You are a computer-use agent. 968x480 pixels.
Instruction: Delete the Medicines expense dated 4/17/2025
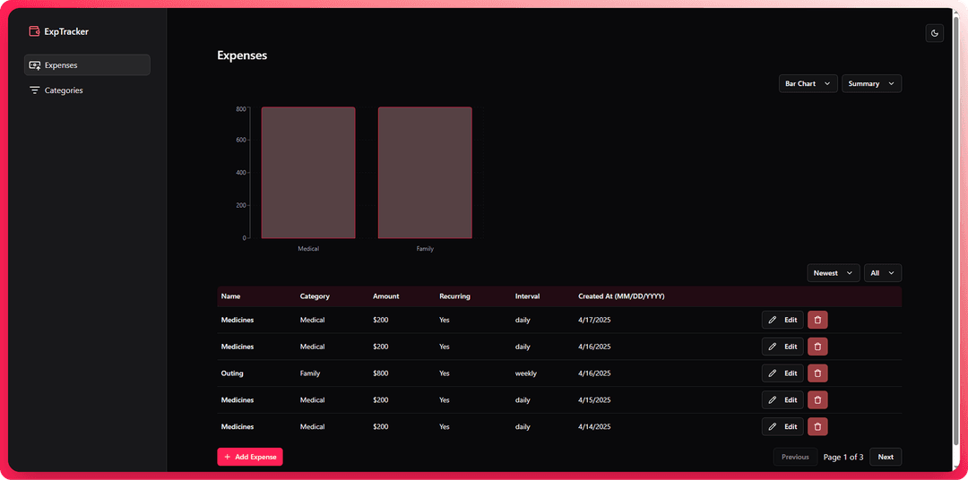(817, 320)
